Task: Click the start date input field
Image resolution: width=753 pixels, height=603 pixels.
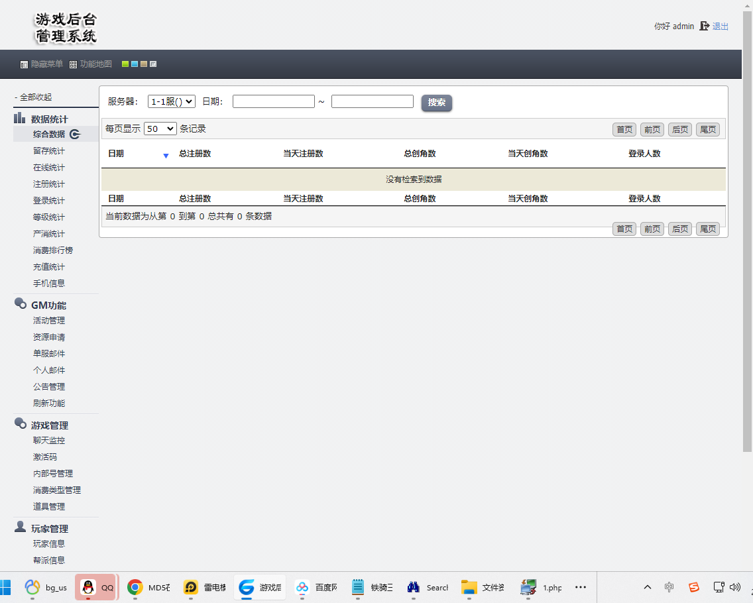Action: coord(273,101)
